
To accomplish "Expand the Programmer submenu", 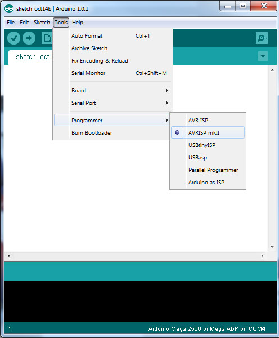I will click(112, 121).
